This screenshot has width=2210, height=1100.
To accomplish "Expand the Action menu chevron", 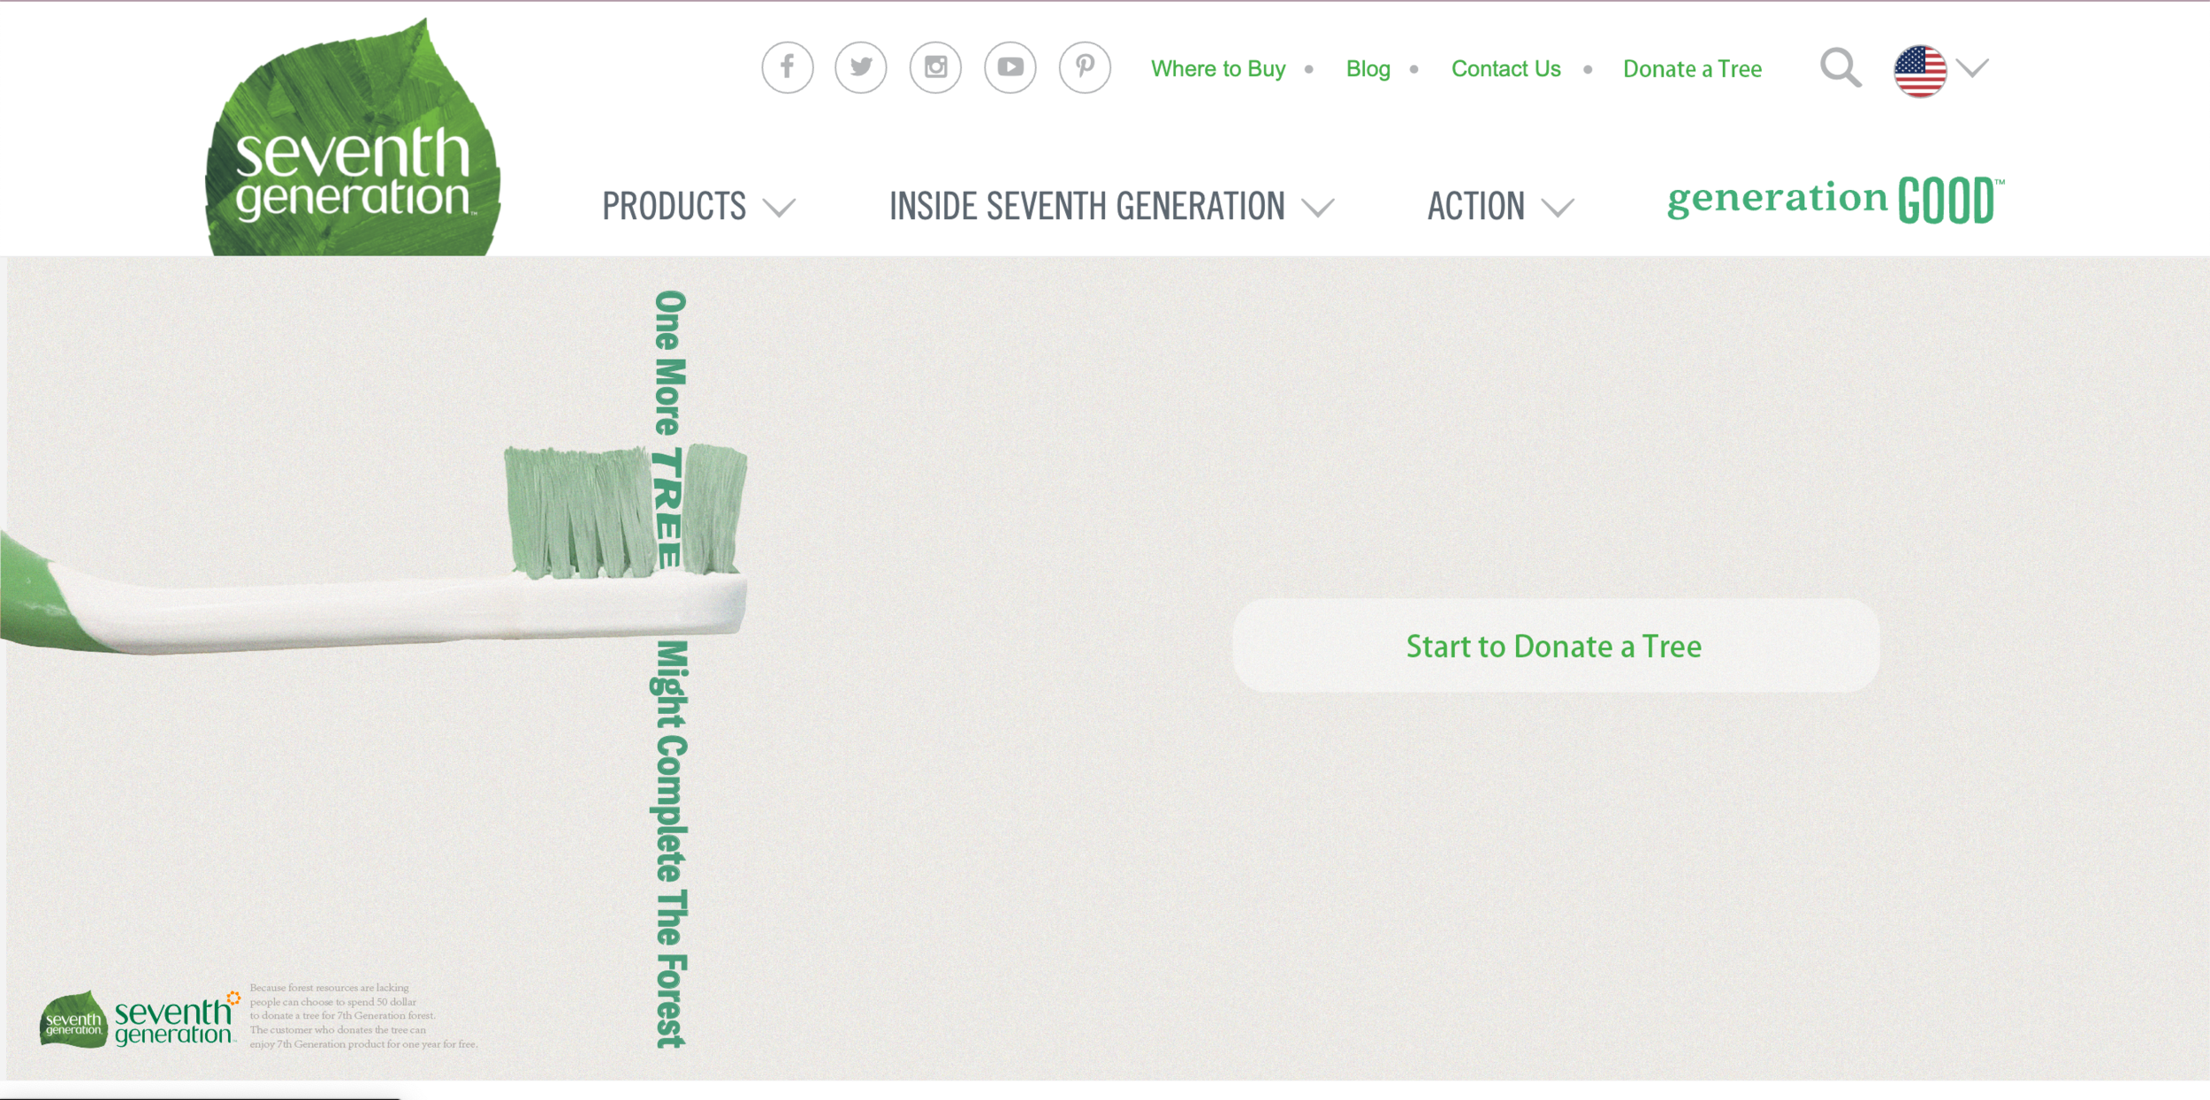I will tap(1557, 209).
